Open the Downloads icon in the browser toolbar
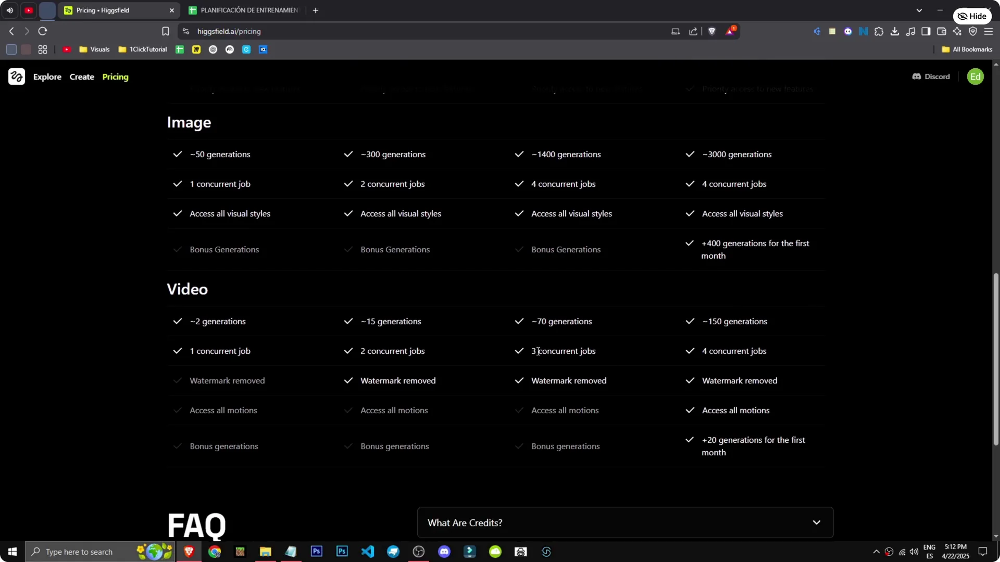Image resolution: width=1000 pixels, height=562 pixels. (895, 31)
